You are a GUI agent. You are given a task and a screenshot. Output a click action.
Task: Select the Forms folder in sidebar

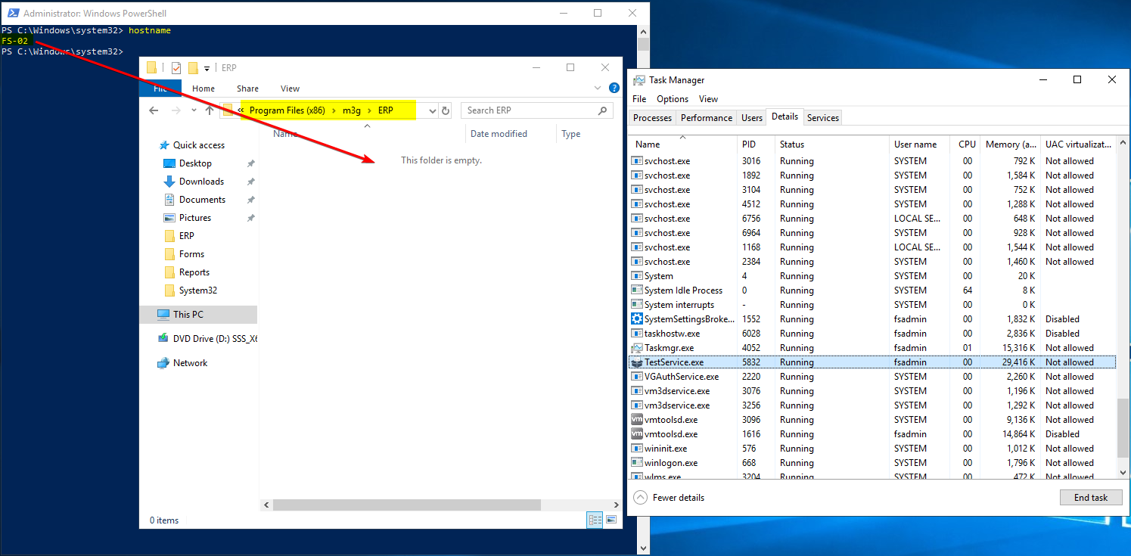point(191,254)
